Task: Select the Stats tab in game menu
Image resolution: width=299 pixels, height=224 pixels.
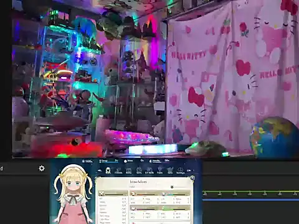Action: [108, 170]
